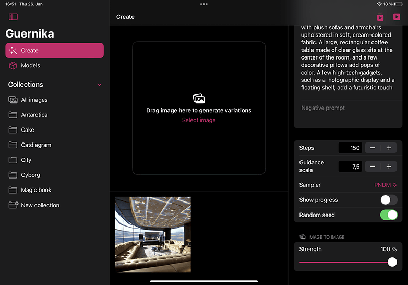408x285 pixels.
Task: Open the All images collection
Action: coord(54,100)
